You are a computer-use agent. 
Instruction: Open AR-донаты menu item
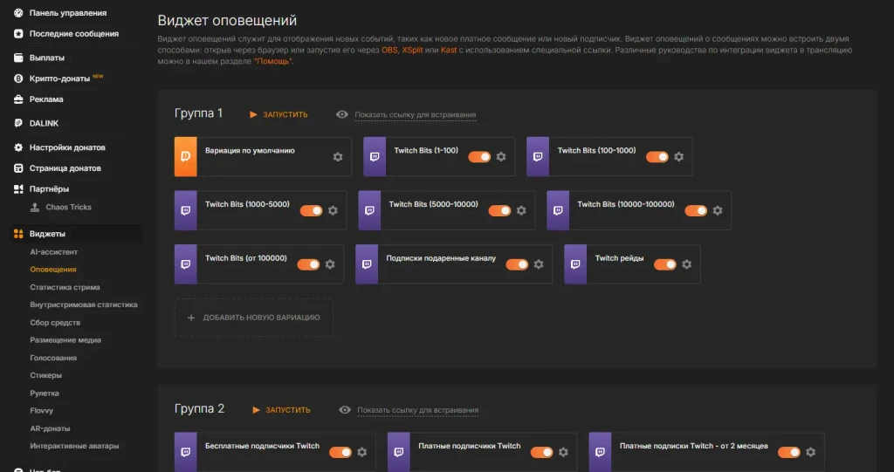click(x=50, y=428)
